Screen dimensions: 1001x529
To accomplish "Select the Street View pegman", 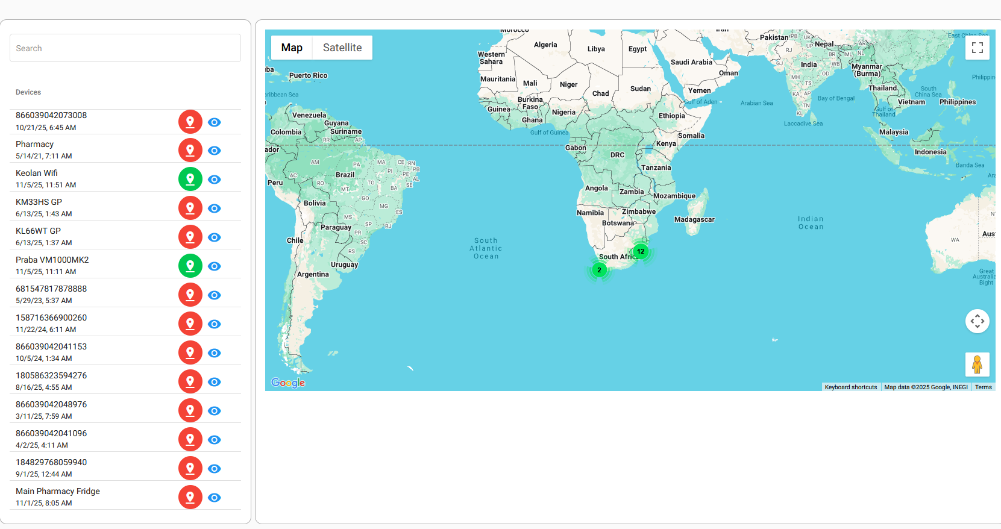I will (x=977, y=365).
